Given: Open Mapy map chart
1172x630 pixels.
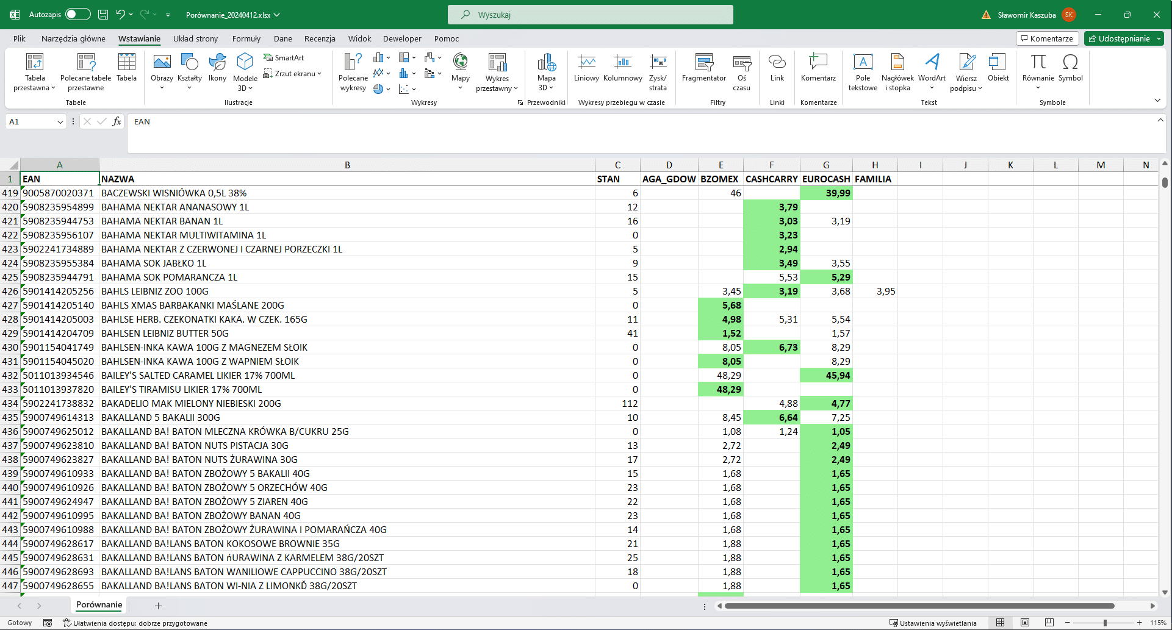Looking at the screenshot, I should tap(461, 72).
